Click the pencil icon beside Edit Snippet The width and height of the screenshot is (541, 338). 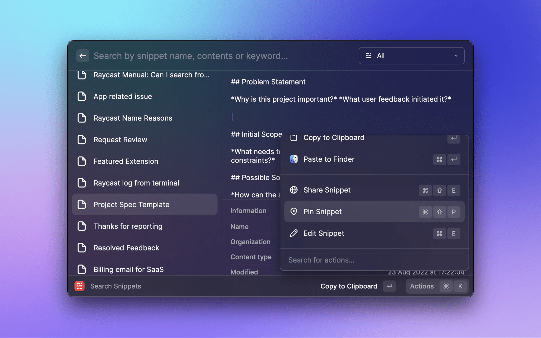coord(294,233)
